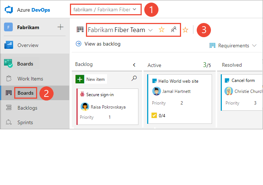Click Priority value 1 on Secure sign-in

tap(110, 117)
